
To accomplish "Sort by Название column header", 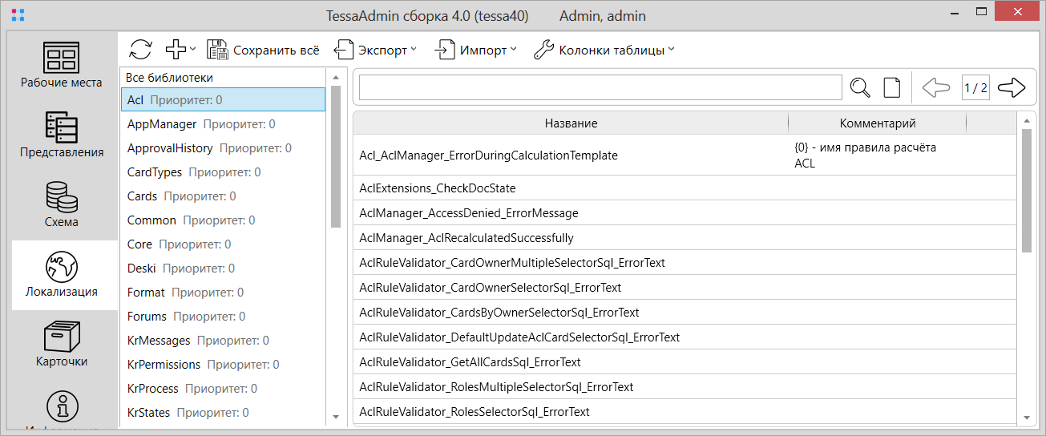I will tap(571, 123).
